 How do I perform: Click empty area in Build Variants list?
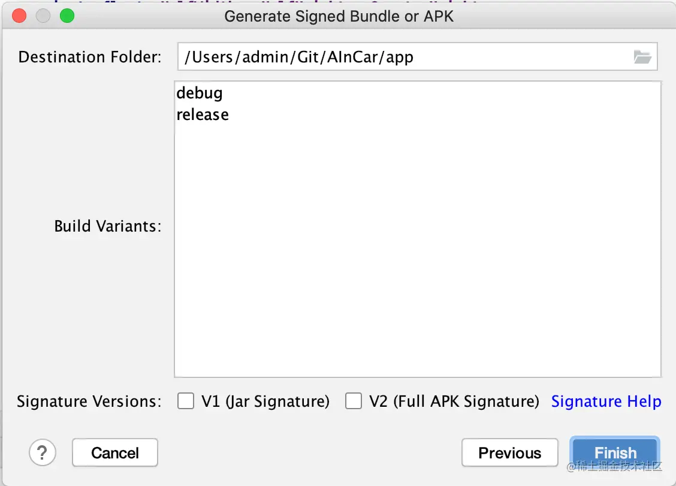[417, 252]
